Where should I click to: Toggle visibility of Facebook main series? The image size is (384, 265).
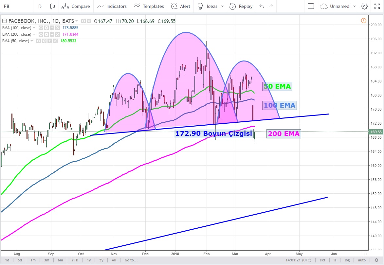(x=83, y=21)
